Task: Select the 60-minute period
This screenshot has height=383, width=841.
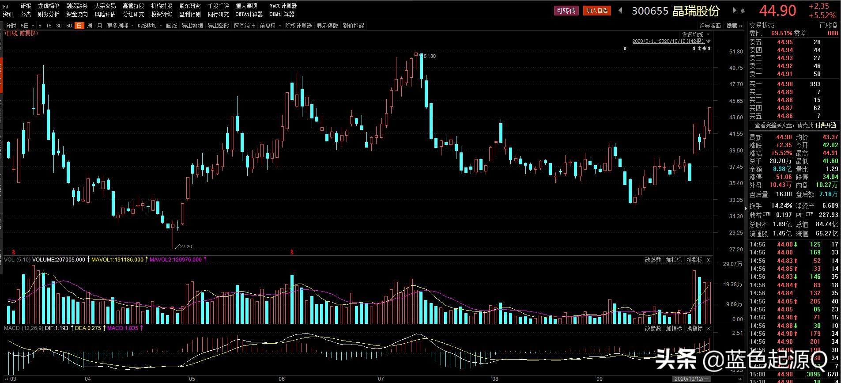Action: 69,26
